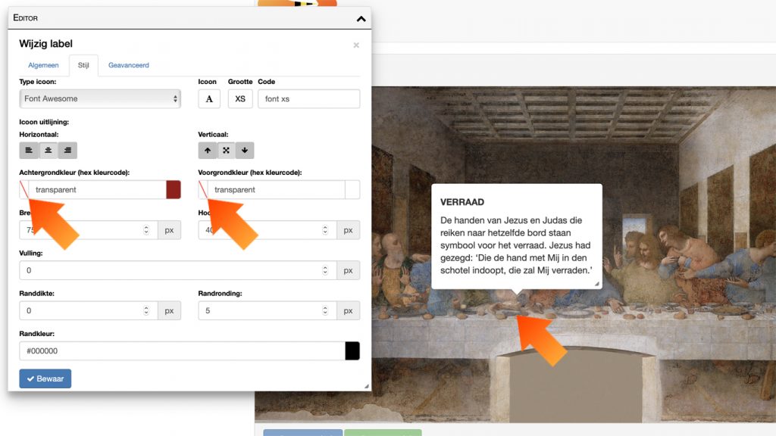The width and height of the screenshot is (776, 436).
Task: Align icon vertically to middle
Action: coord(226,151)
